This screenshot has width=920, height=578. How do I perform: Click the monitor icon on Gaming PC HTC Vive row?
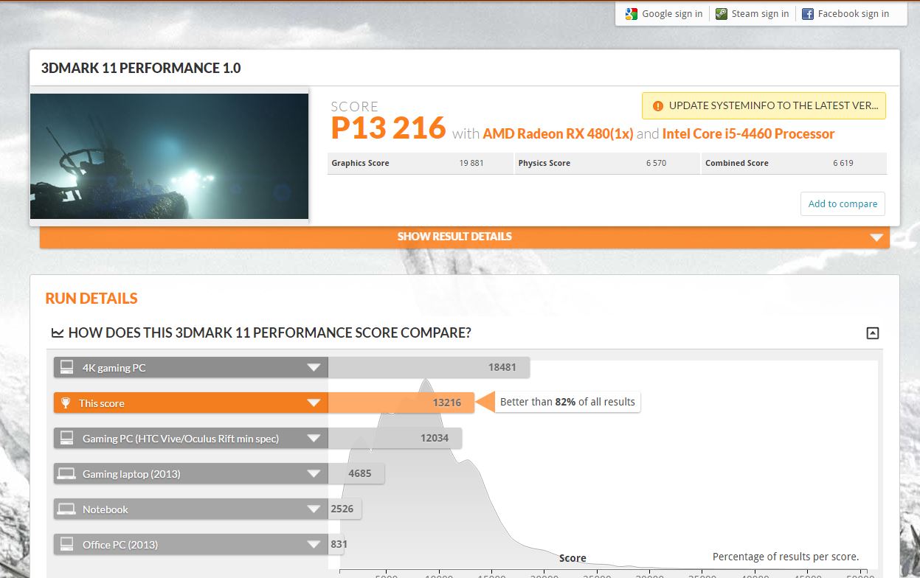pos(66,438)
